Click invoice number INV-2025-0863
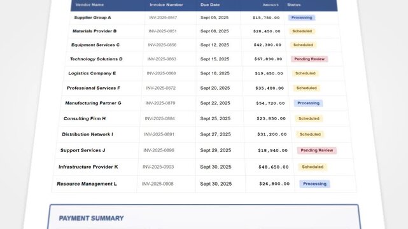Viewport: 408px width, 229px height. point(162,59)
